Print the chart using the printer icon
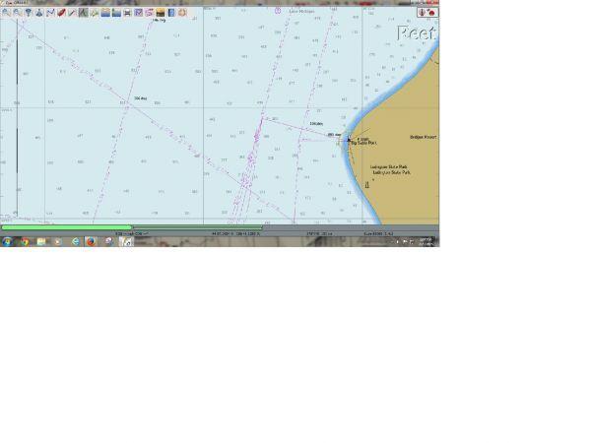This screenshot has width=591, height=443. click(127, 13)
